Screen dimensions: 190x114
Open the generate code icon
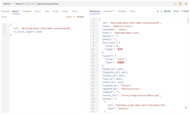pyautogui.click(x=175, y=4)
